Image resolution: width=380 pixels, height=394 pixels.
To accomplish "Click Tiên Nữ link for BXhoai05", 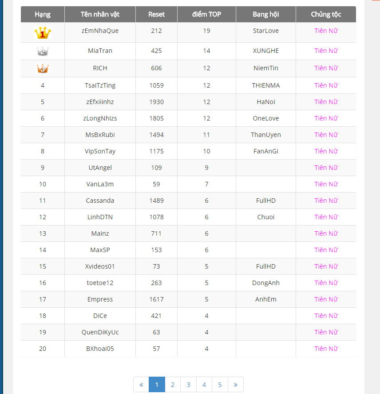I will [x=326, y=349].
